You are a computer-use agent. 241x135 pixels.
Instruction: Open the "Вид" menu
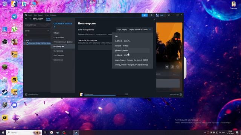[x=35, y=15]
